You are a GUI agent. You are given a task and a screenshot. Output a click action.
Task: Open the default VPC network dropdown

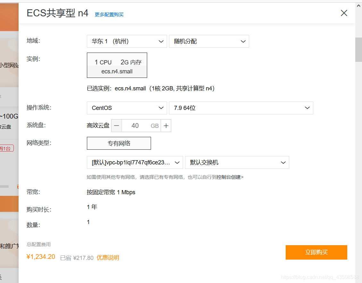(x=135, y=162)
